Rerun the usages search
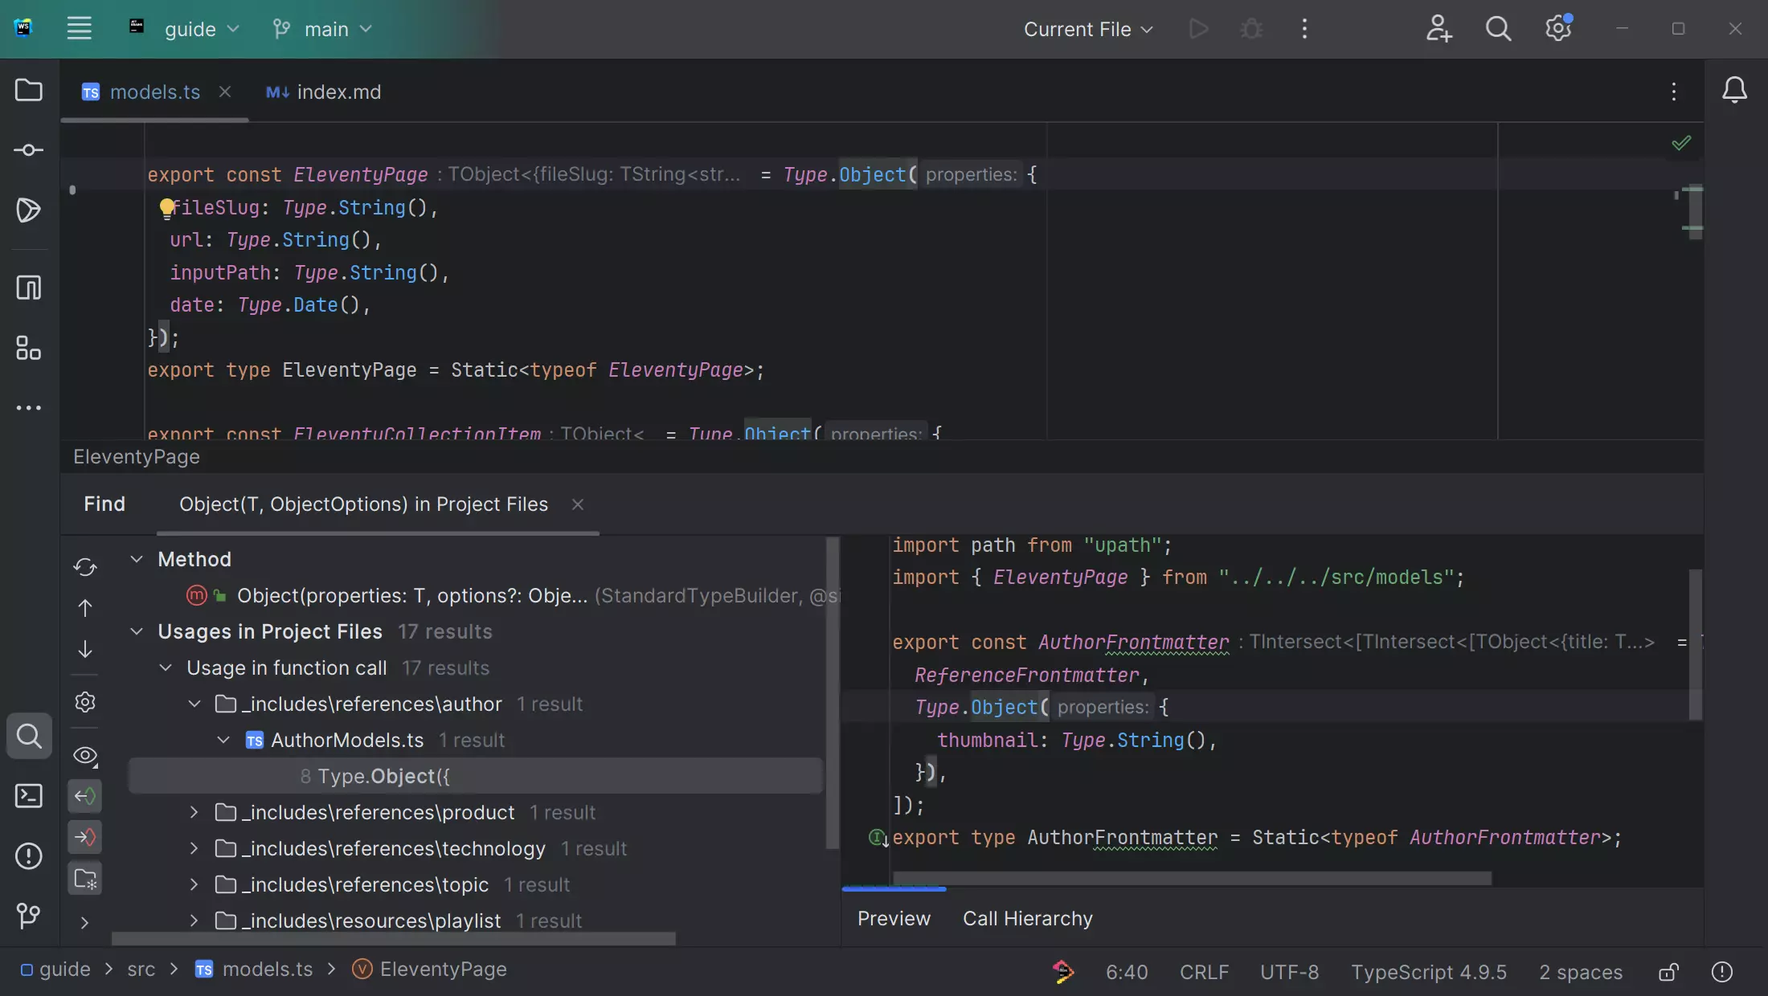The width and height of the screenshot is (1768, 996). point(85,567)
